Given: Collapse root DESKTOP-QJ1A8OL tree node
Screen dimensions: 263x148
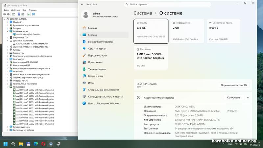Looking at the screenshot, I should click(x=5, y=19).
